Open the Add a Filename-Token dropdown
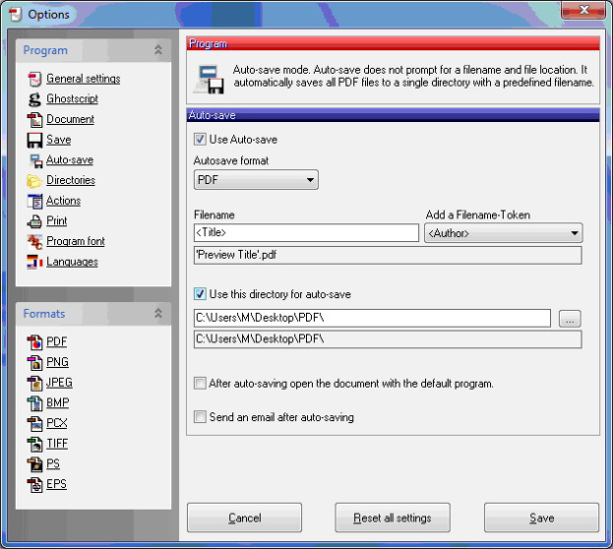613x549 pixels. [504, 233]
